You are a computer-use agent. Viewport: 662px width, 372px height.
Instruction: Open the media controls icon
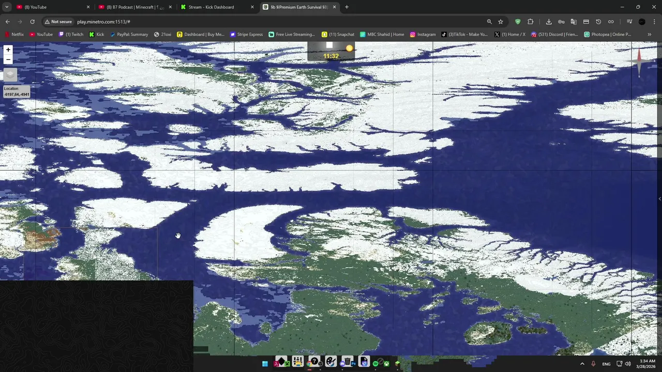point(629,22)
